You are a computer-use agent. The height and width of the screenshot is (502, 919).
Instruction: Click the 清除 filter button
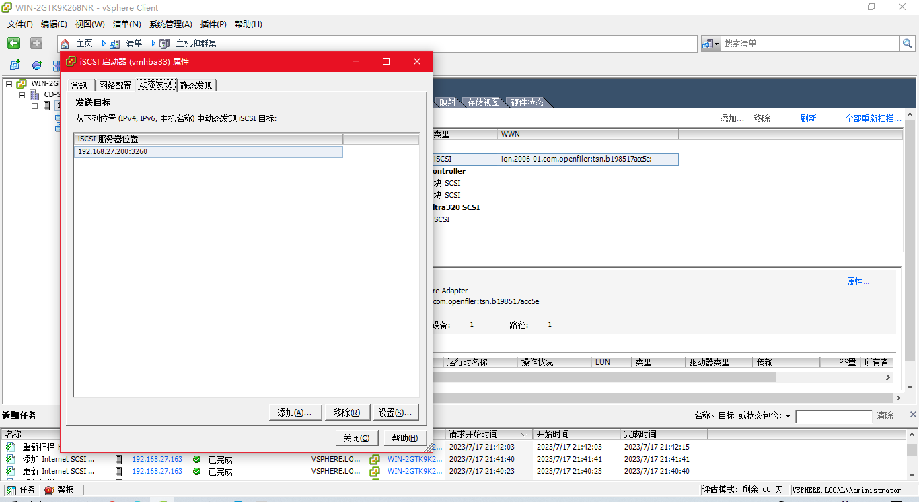885,416
